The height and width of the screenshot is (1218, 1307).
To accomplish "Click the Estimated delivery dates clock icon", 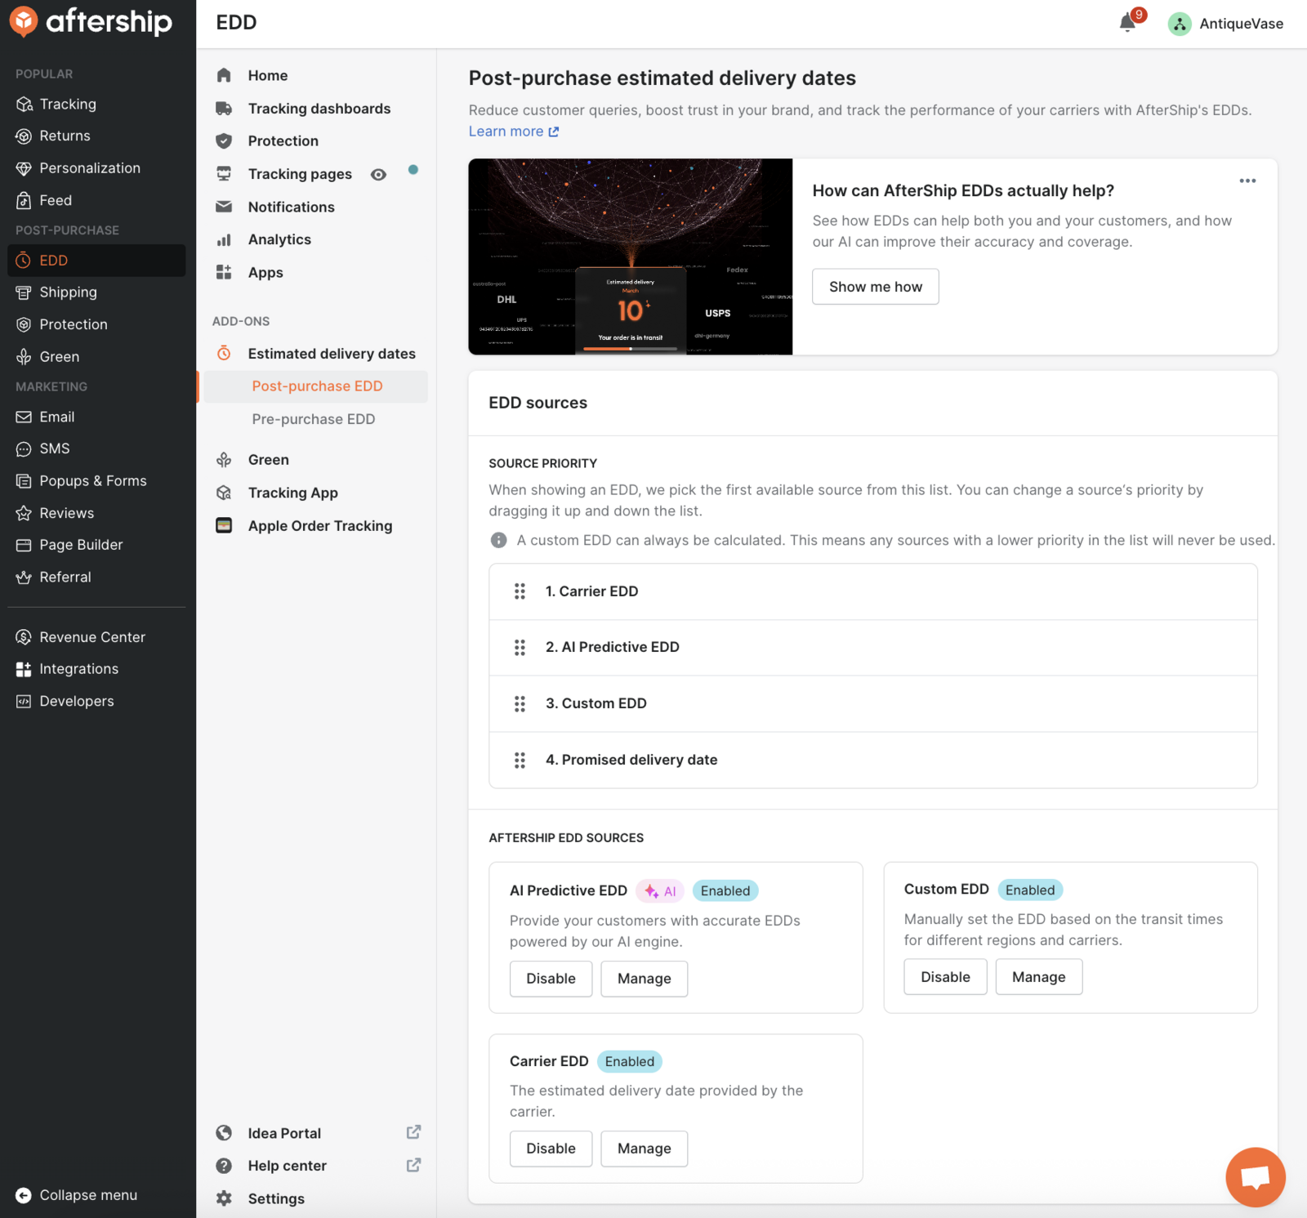I will click(x=224, y=353).
